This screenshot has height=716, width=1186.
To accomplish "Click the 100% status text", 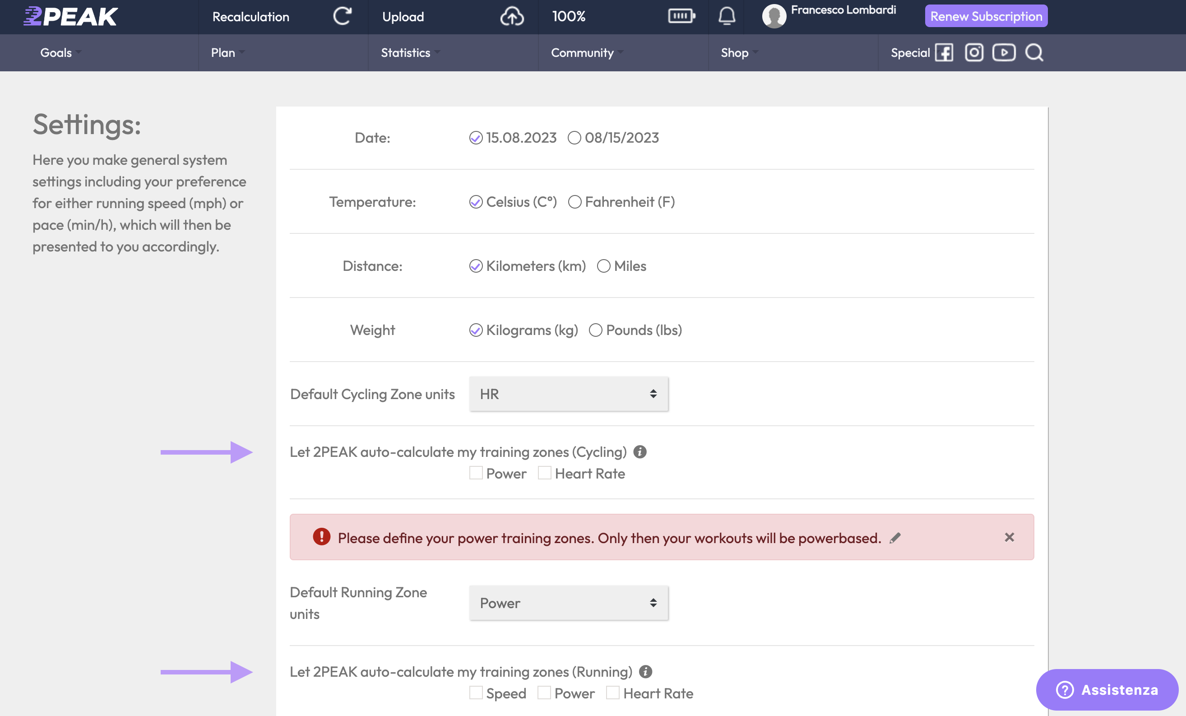I will click(x=569, y=16).
